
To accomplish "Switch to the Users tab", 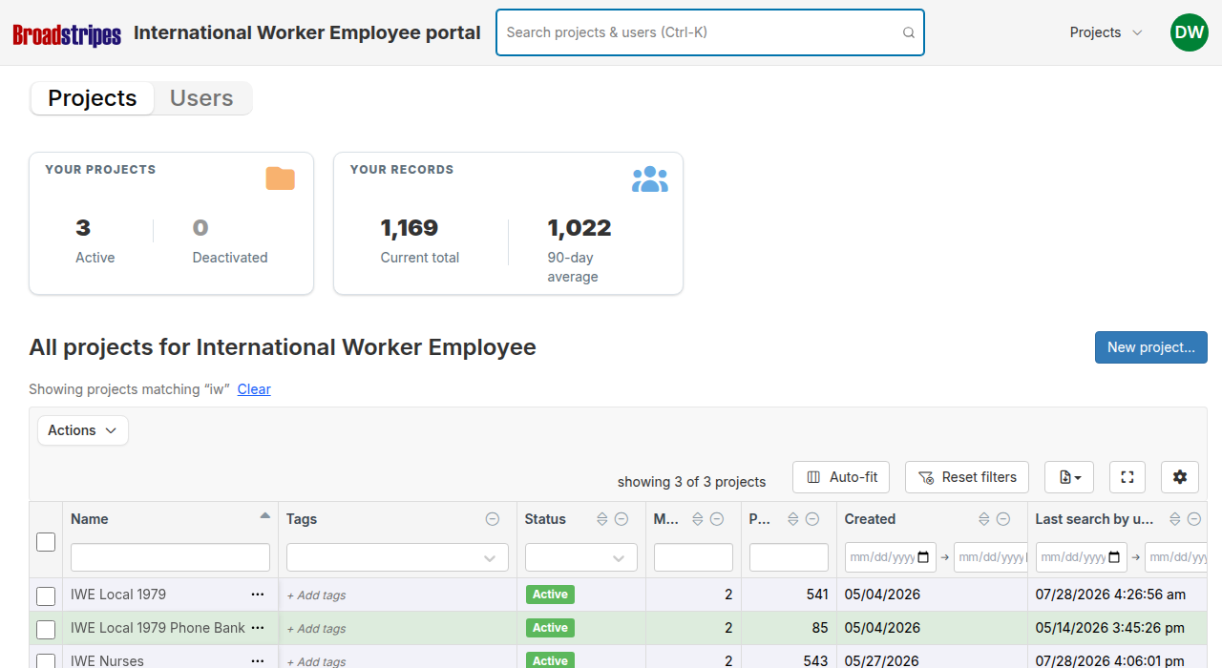I will point(201,98).
